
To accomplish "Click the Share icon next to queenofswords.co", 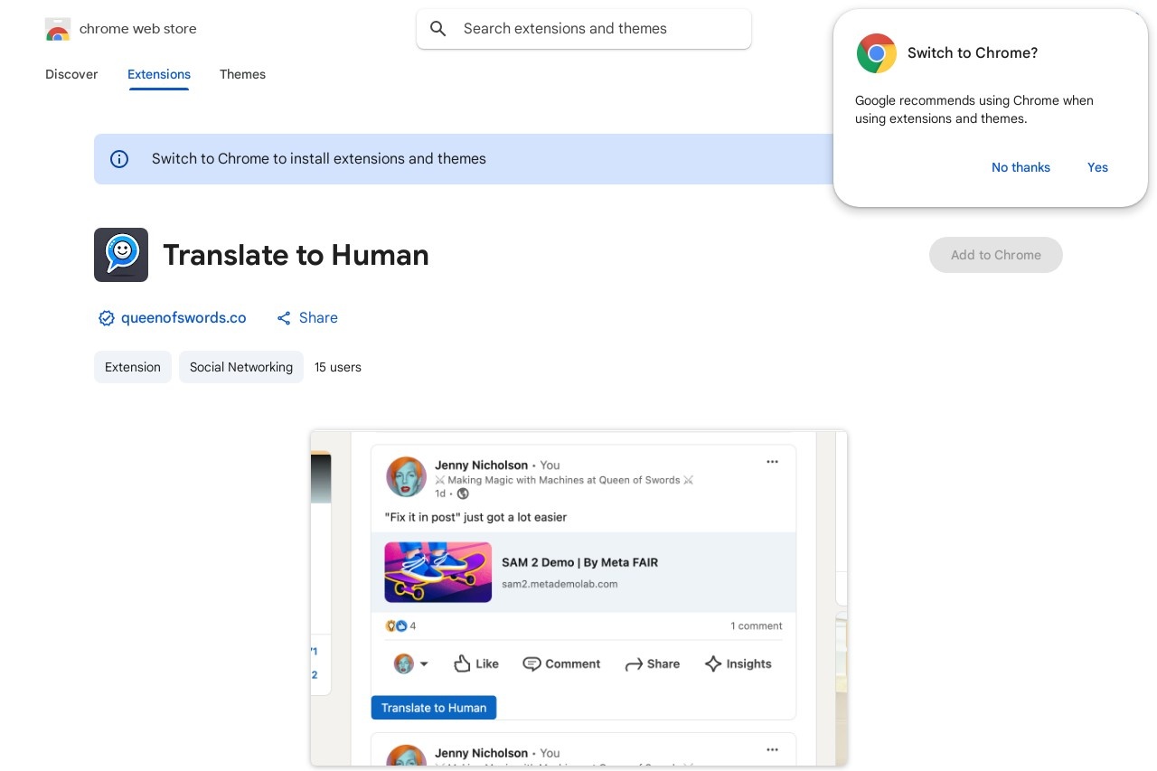I will [x=284, y=318].
